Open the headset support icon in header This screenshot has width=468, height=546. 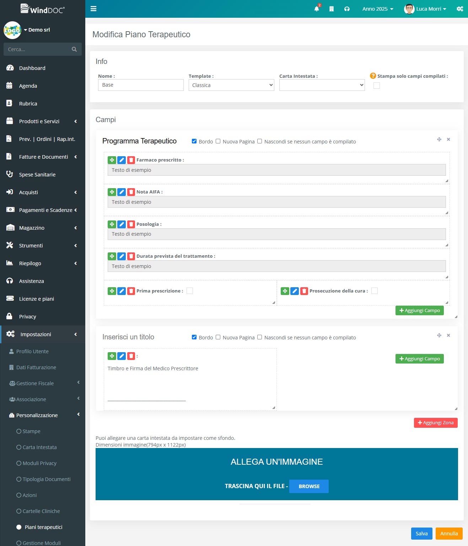(x=347, y=9)
